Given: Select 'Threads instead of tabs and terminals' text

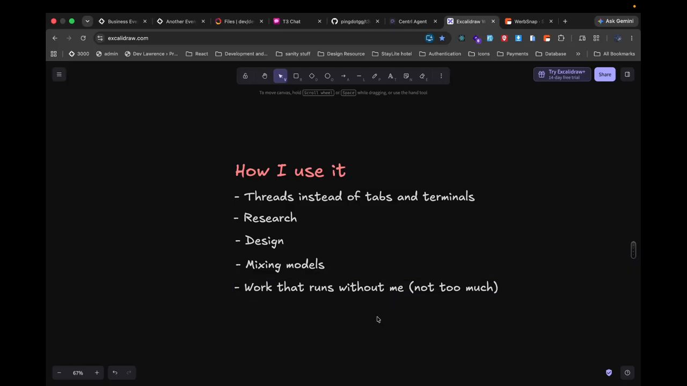Looking at the screenshot, I should pos(359,197).
